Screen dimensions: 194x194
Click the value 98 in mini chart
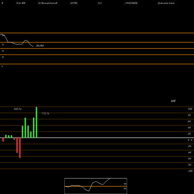click(125, 184)
